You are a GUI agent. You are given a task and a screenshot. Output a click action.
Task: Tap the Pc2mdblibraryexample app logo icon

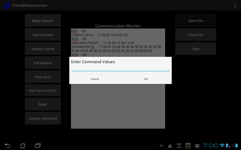coord(7,5)
